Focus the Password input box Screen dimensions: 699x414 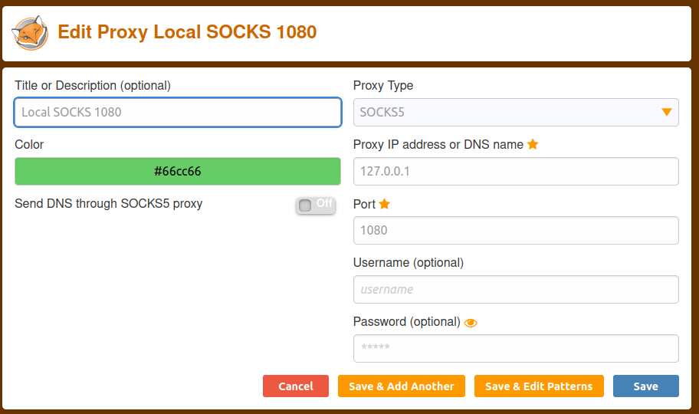(x=515, y=348)
